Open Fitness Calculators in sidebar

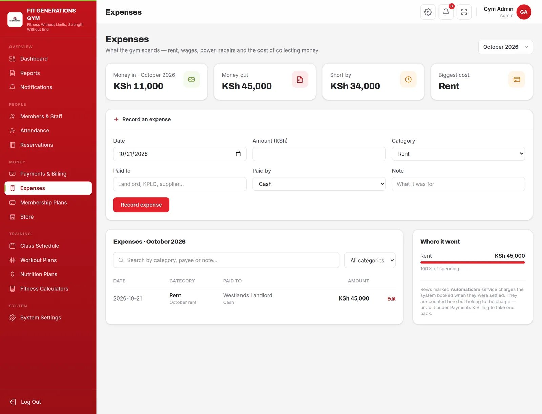click(x=48, y=289)
